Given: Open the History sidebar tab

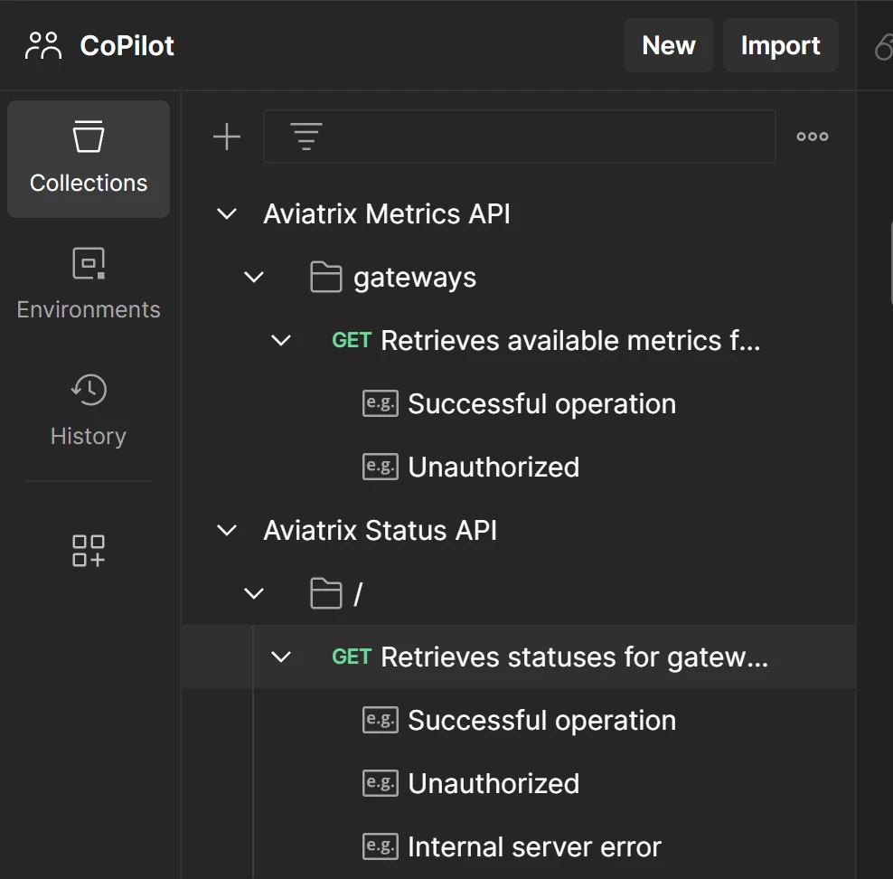Looking at the screenshot, I should 89,411.
